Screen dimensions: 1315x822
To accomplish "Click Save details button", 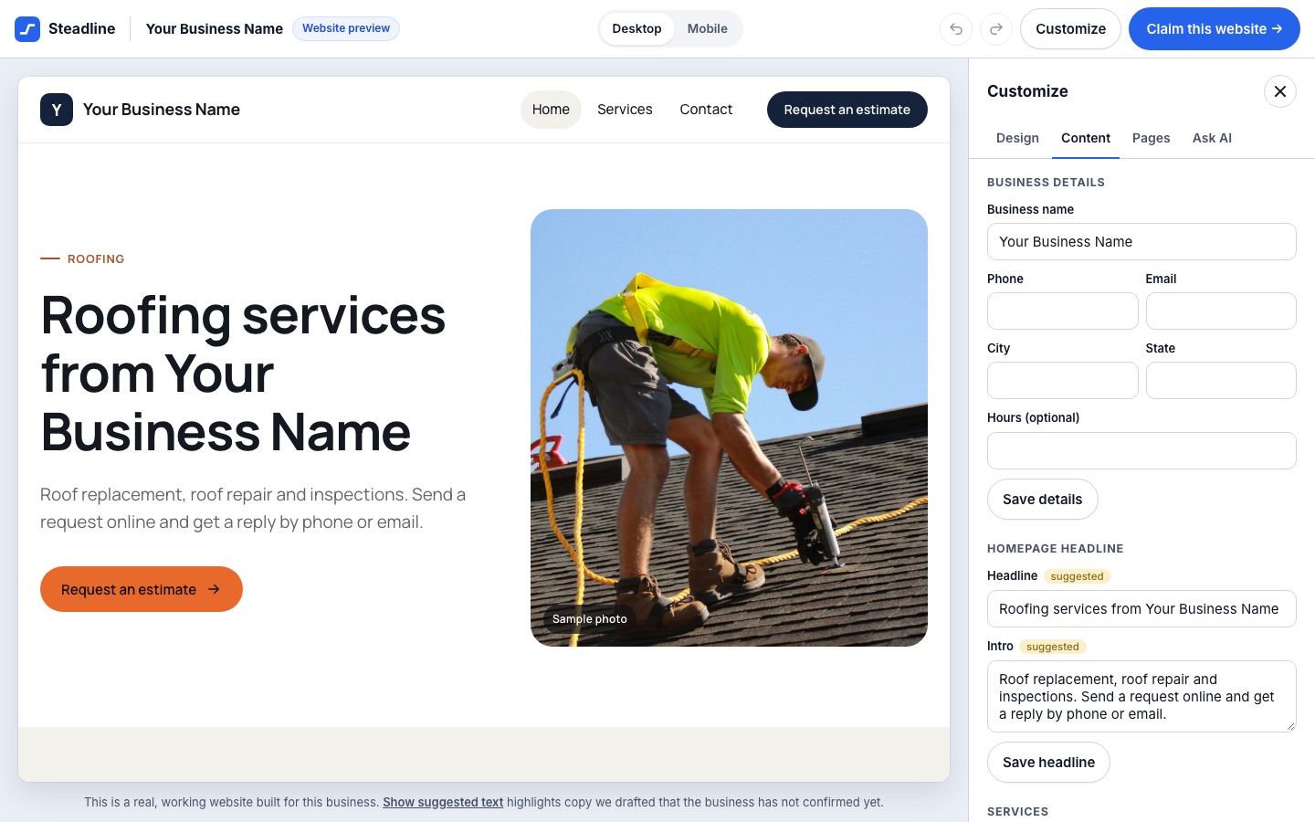I will (x=1043, y=500).
